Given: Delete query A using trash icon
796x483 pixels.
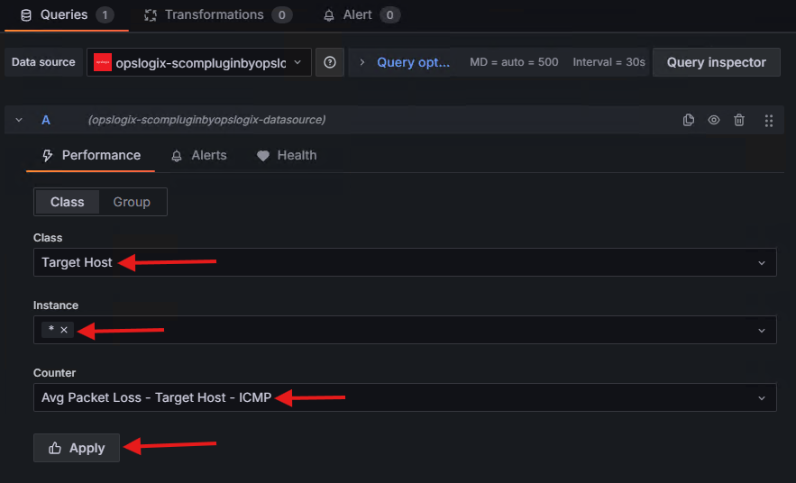Looking at the screenshot, I should point(739,120).
